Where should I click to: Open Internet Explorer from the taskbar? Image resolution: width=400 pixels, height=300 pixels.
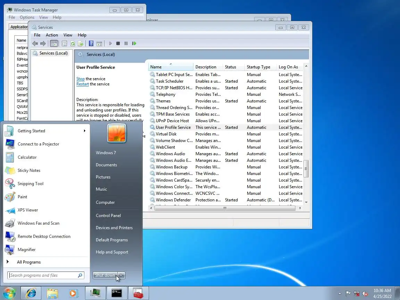pos(31,293)
